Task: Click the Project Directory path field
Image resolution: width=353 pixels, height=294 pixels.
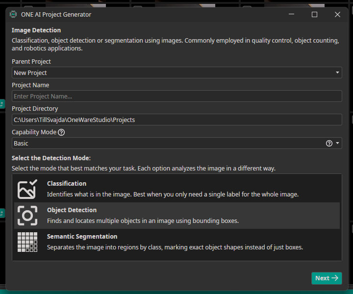Action: (x=176, y=120)
